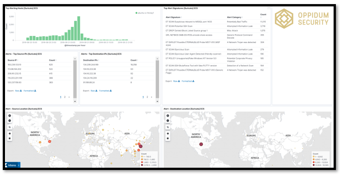Go to page 2 of Source IPs table
This screenshot has width=340, height=175.
coord(65,97)
